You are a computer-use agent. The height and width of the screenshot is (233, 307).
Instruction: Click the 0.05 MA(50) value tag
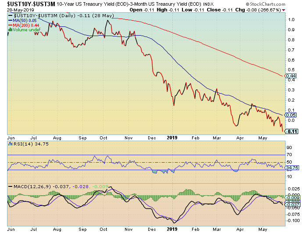291,115
